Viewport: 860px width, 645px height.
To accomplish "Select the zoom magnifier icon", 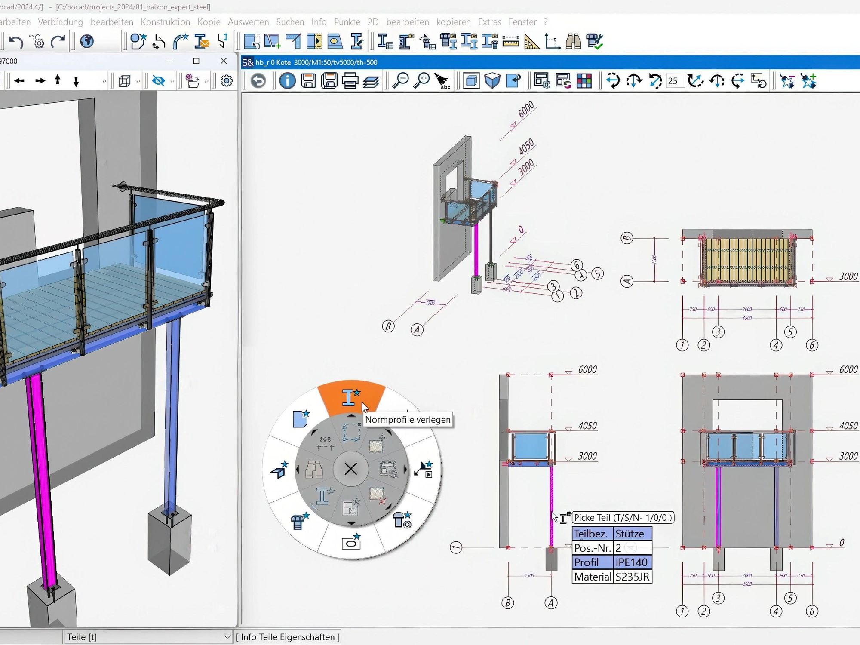I will [401, 81].
